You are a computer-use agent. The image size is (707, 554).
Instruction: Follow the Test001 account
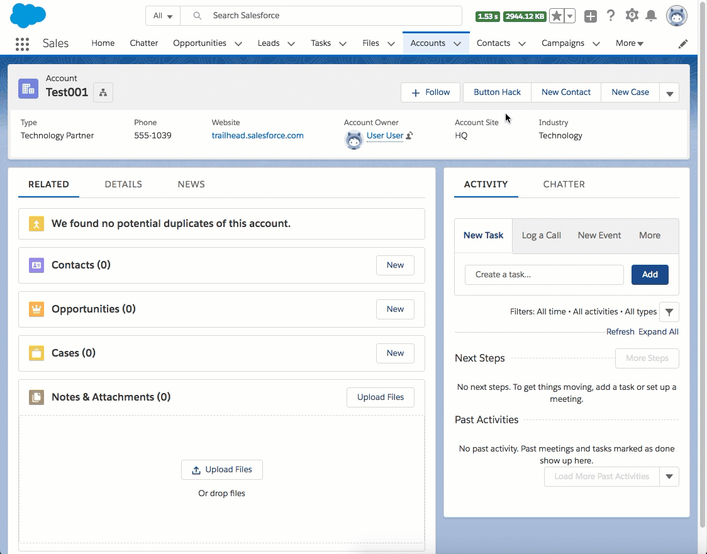coord(430,92)
